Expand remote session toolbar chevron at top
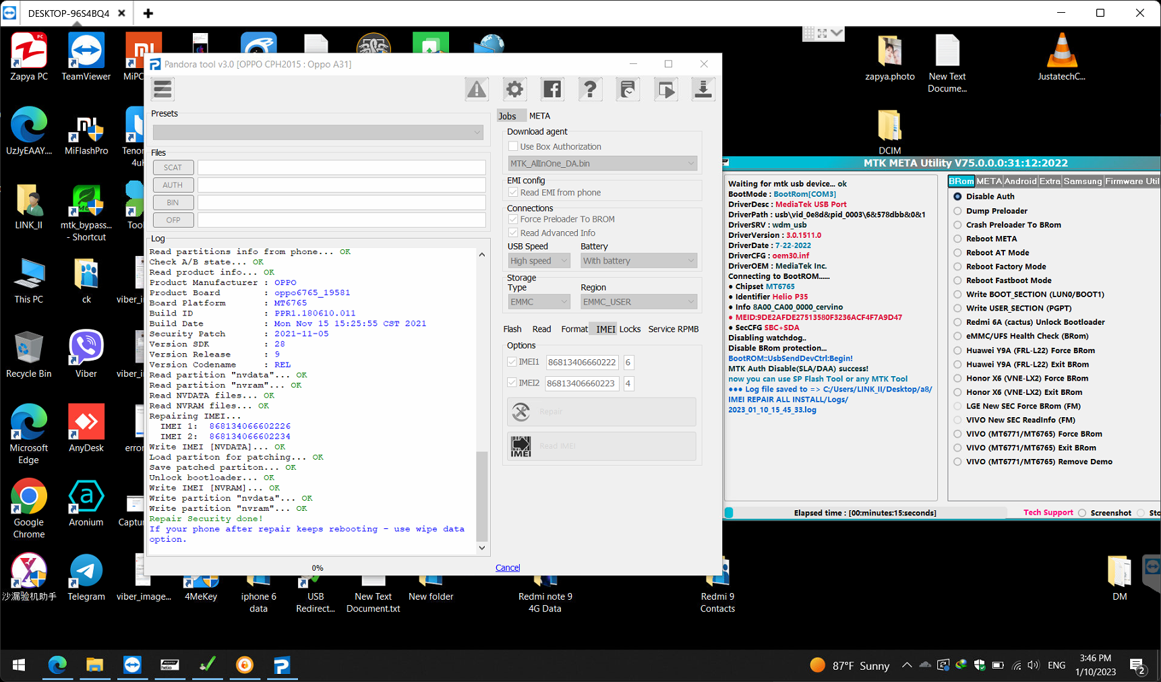 (x=837, y=32)
